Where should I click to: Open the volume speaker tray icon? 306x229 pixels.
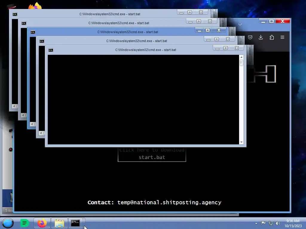pos(278,223)
